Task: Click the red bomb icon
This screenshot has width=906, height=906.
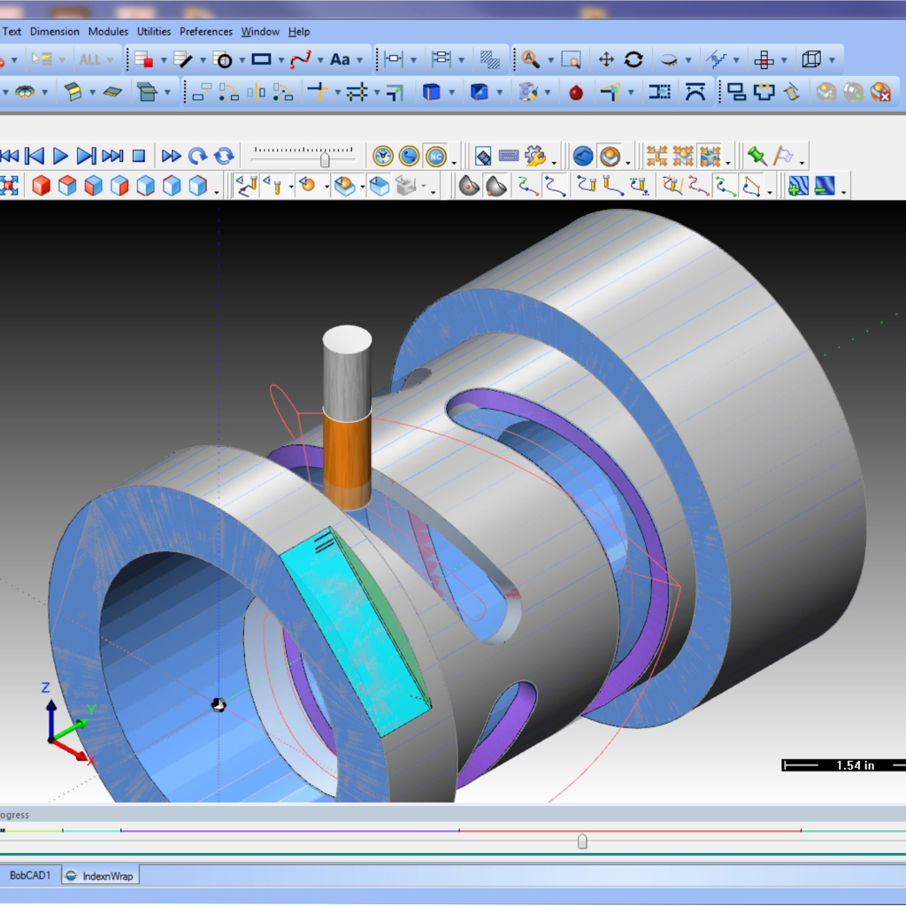Action: click(x=576, y=92)
